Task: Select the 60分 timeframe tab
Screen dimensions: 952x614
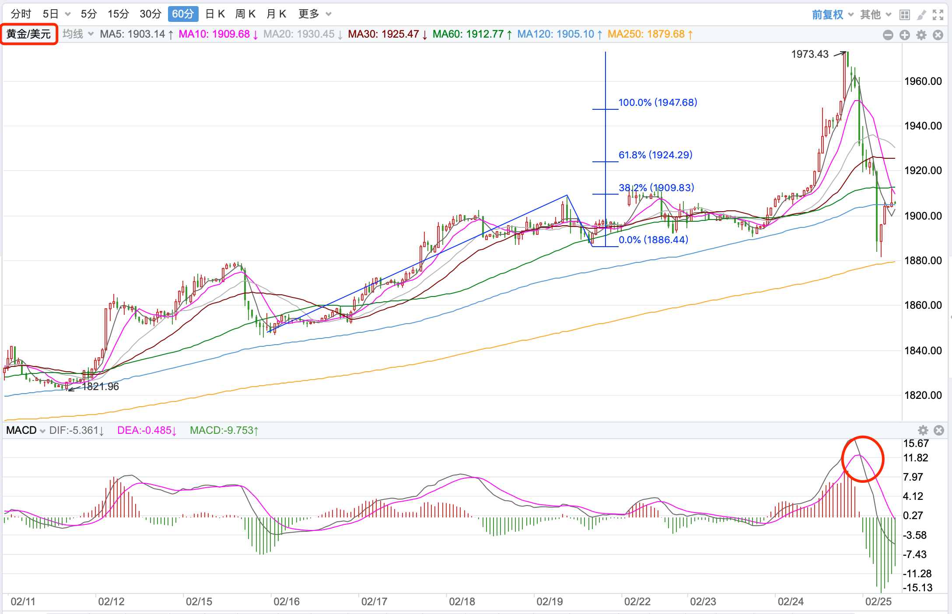Action: pos(183,14)
